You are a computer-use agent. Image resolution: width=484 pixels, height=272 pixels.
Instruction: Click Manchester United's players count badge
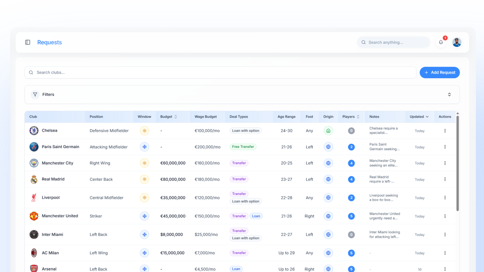coord(351,216)
